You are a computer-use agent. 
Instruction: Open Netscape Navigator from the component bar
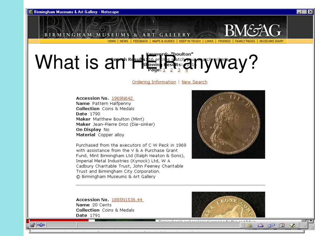(249, 226)
